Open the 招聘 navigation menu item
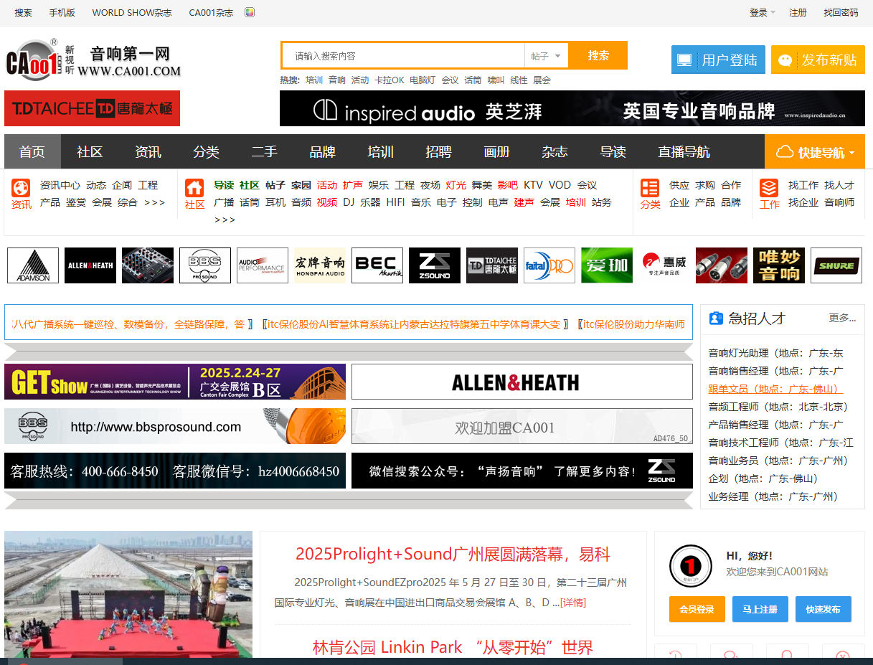 click(438, 152)
